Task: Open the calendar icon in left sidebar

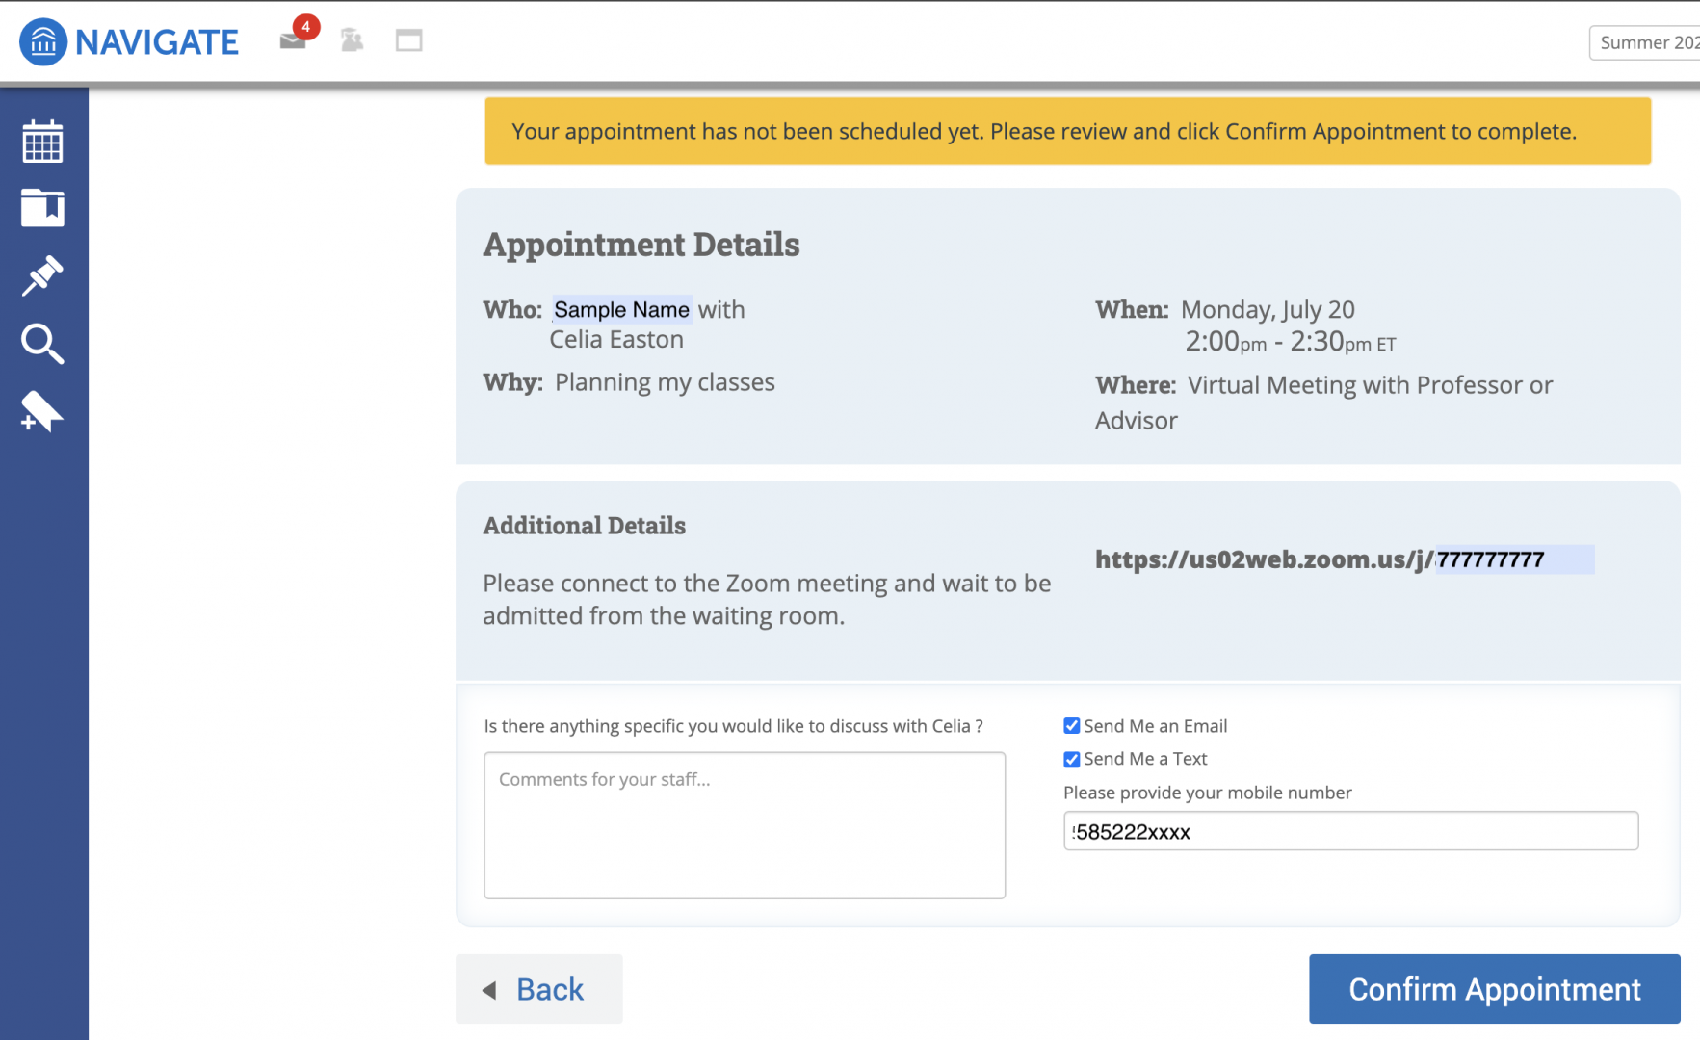Action: click(x=42, y=143)
